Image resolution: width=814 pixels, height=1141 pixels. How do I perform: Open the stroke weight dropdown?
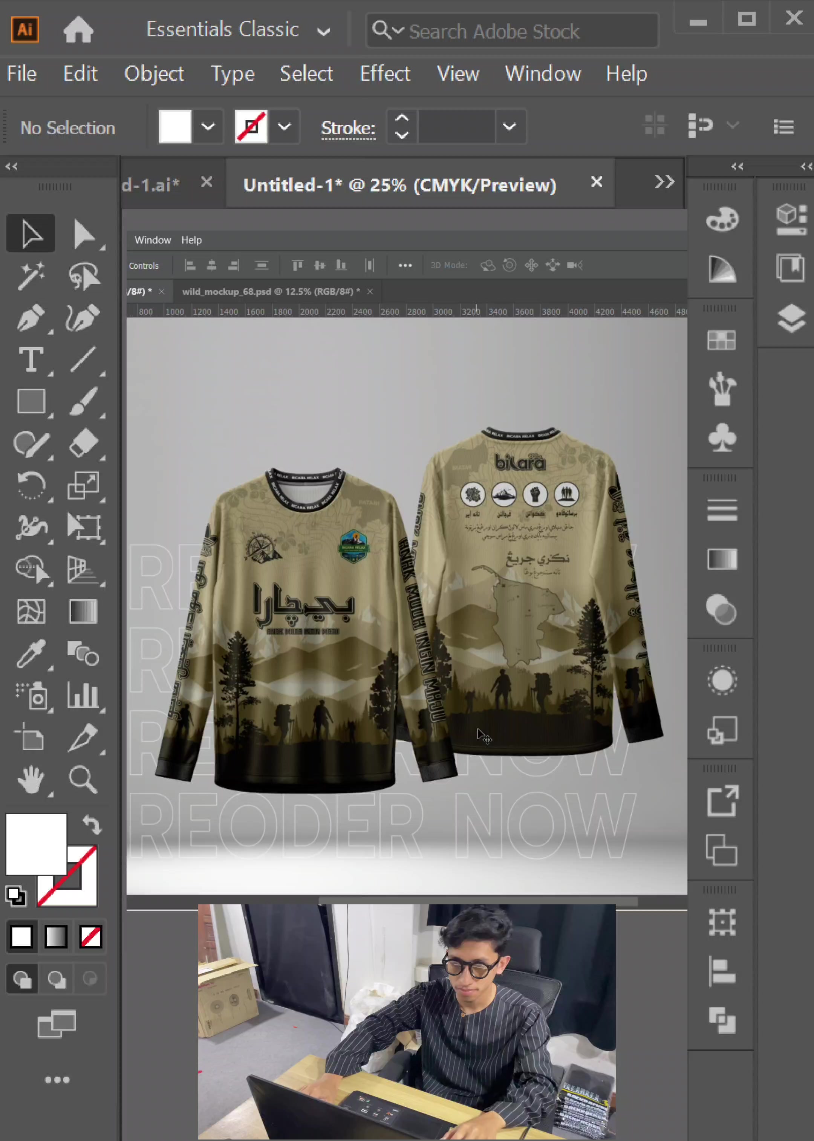[509, 127]
